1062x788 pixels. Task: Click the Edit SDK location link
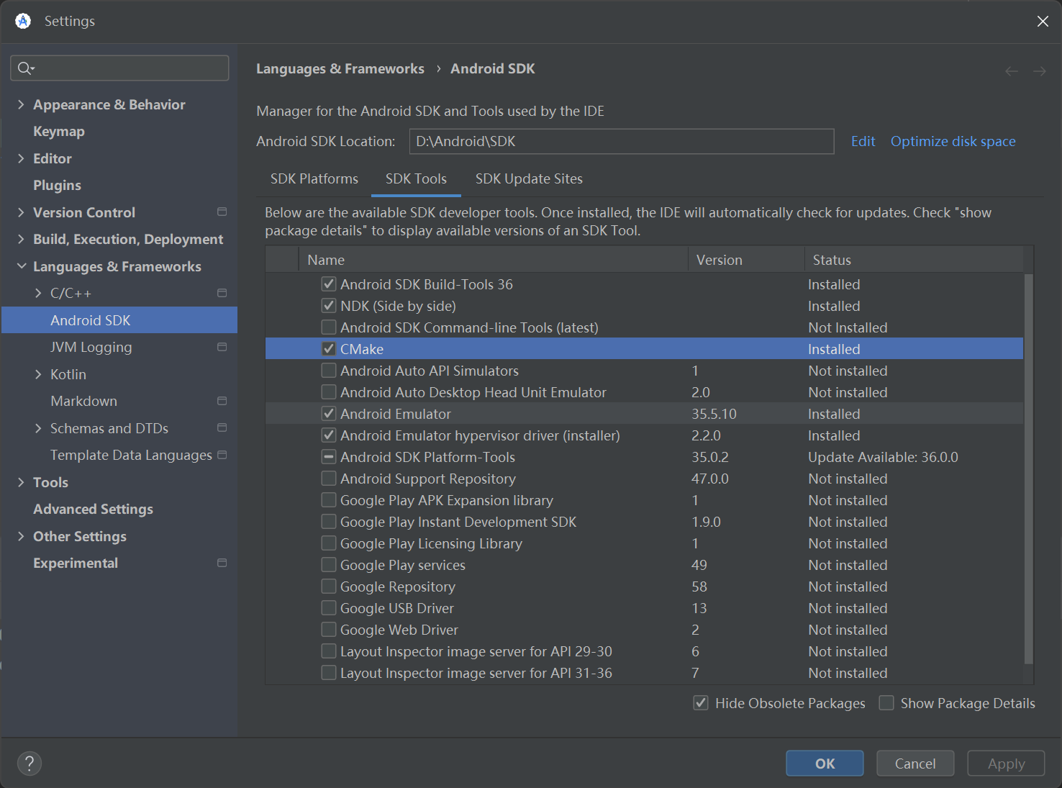863,142
